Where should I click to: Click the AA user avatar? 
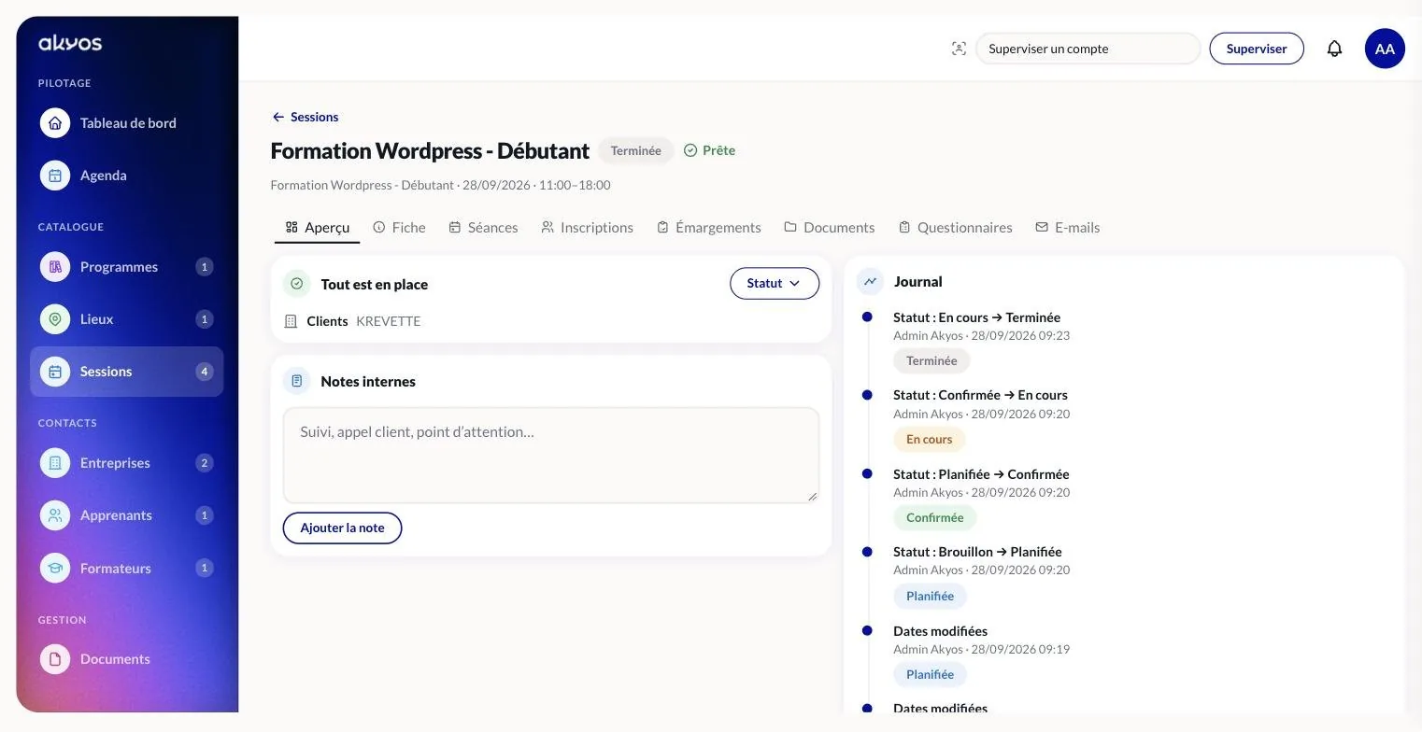tap(1385, 49)
